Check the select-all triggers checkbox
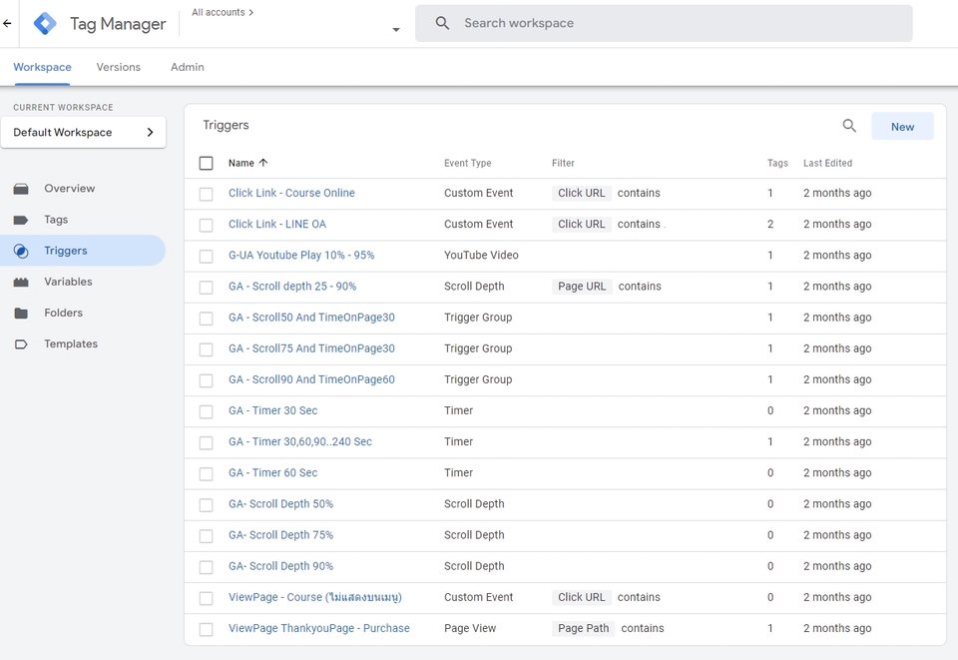 click(206, 162)
